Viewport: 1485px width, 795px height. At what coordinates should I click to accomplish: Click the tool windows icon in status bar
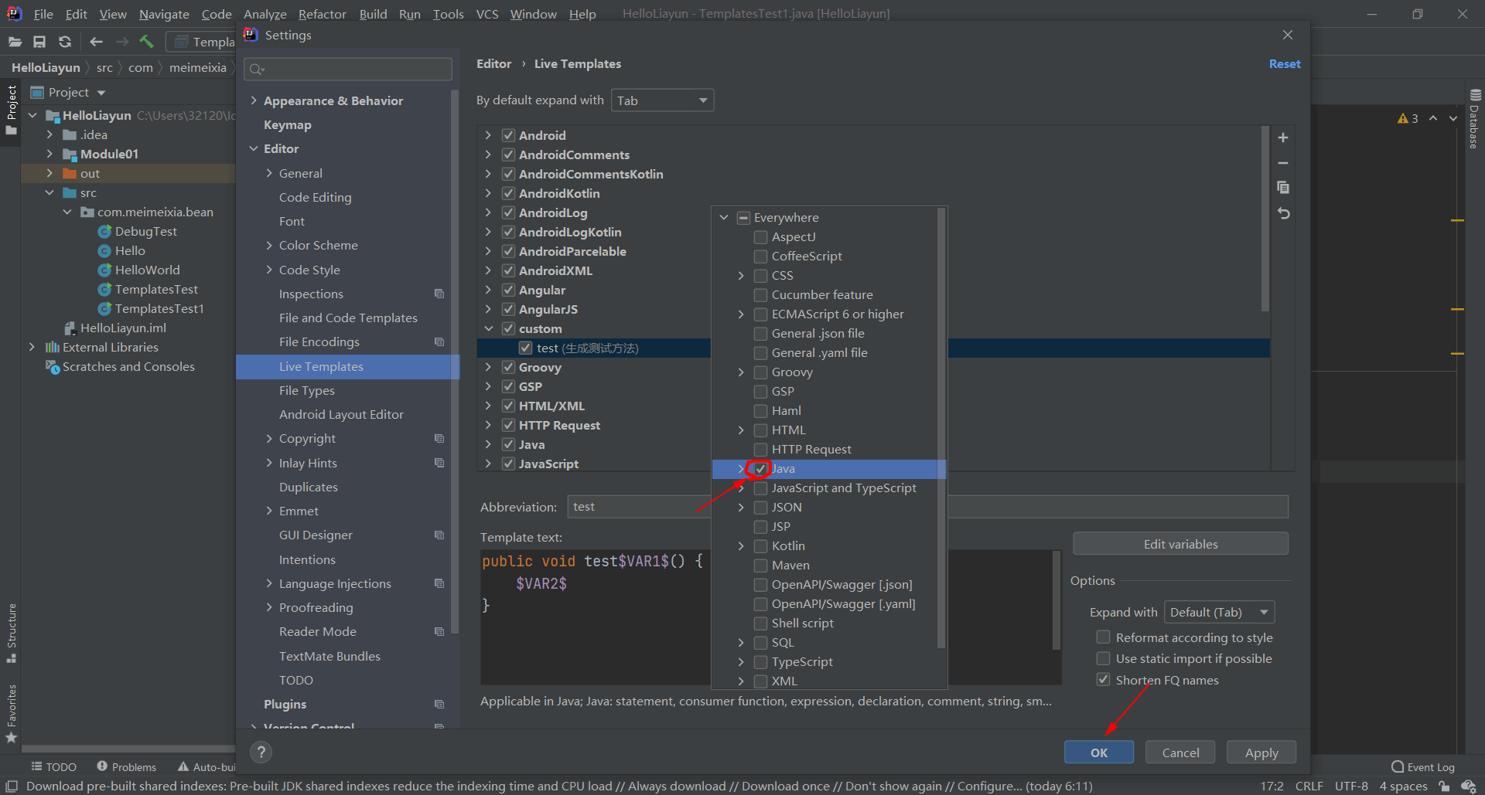pyautogui.click(x=12, y=786)
